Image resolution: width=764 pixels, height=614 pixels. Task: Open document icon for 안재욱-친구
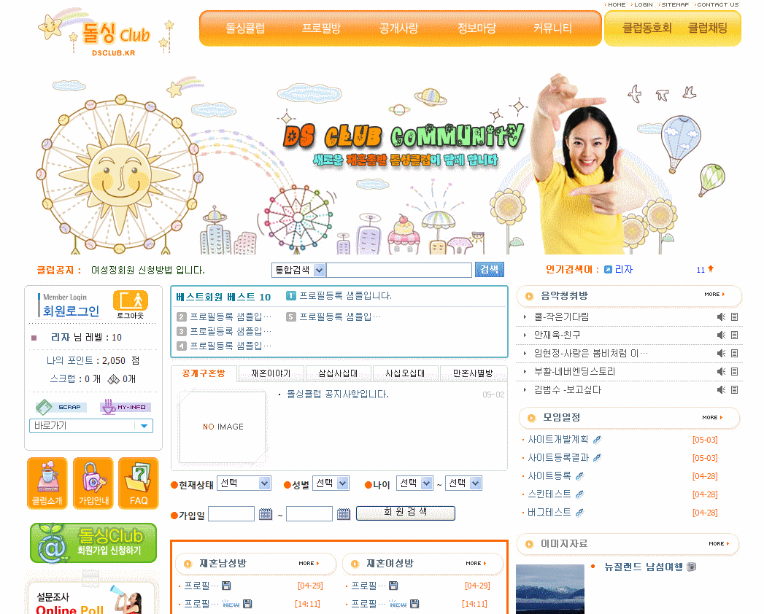734,335
